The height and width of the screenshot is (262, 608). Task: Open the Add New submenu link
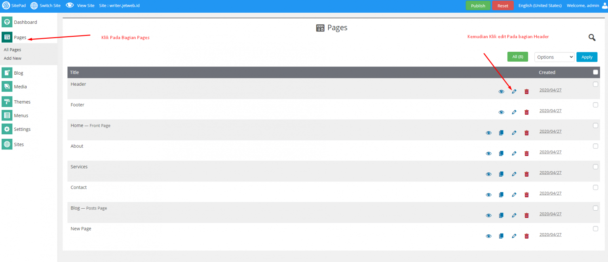(13, 58)
